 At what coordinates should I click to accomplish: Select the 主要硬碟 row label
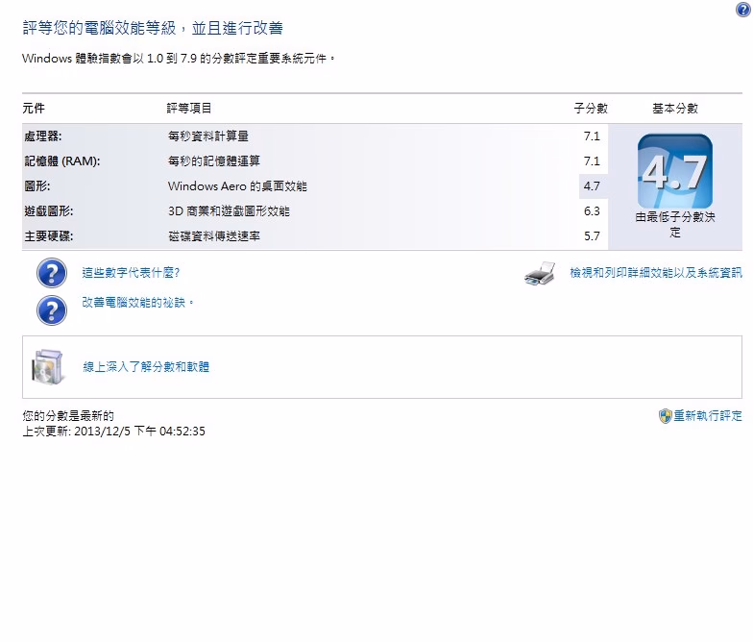(48, 236)
